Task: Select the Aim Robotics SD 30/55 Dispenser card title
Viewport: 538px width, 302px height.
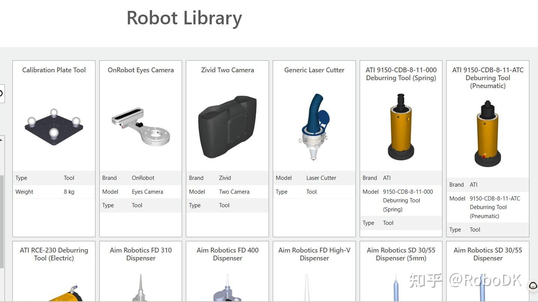Action: tap(487, 254)
